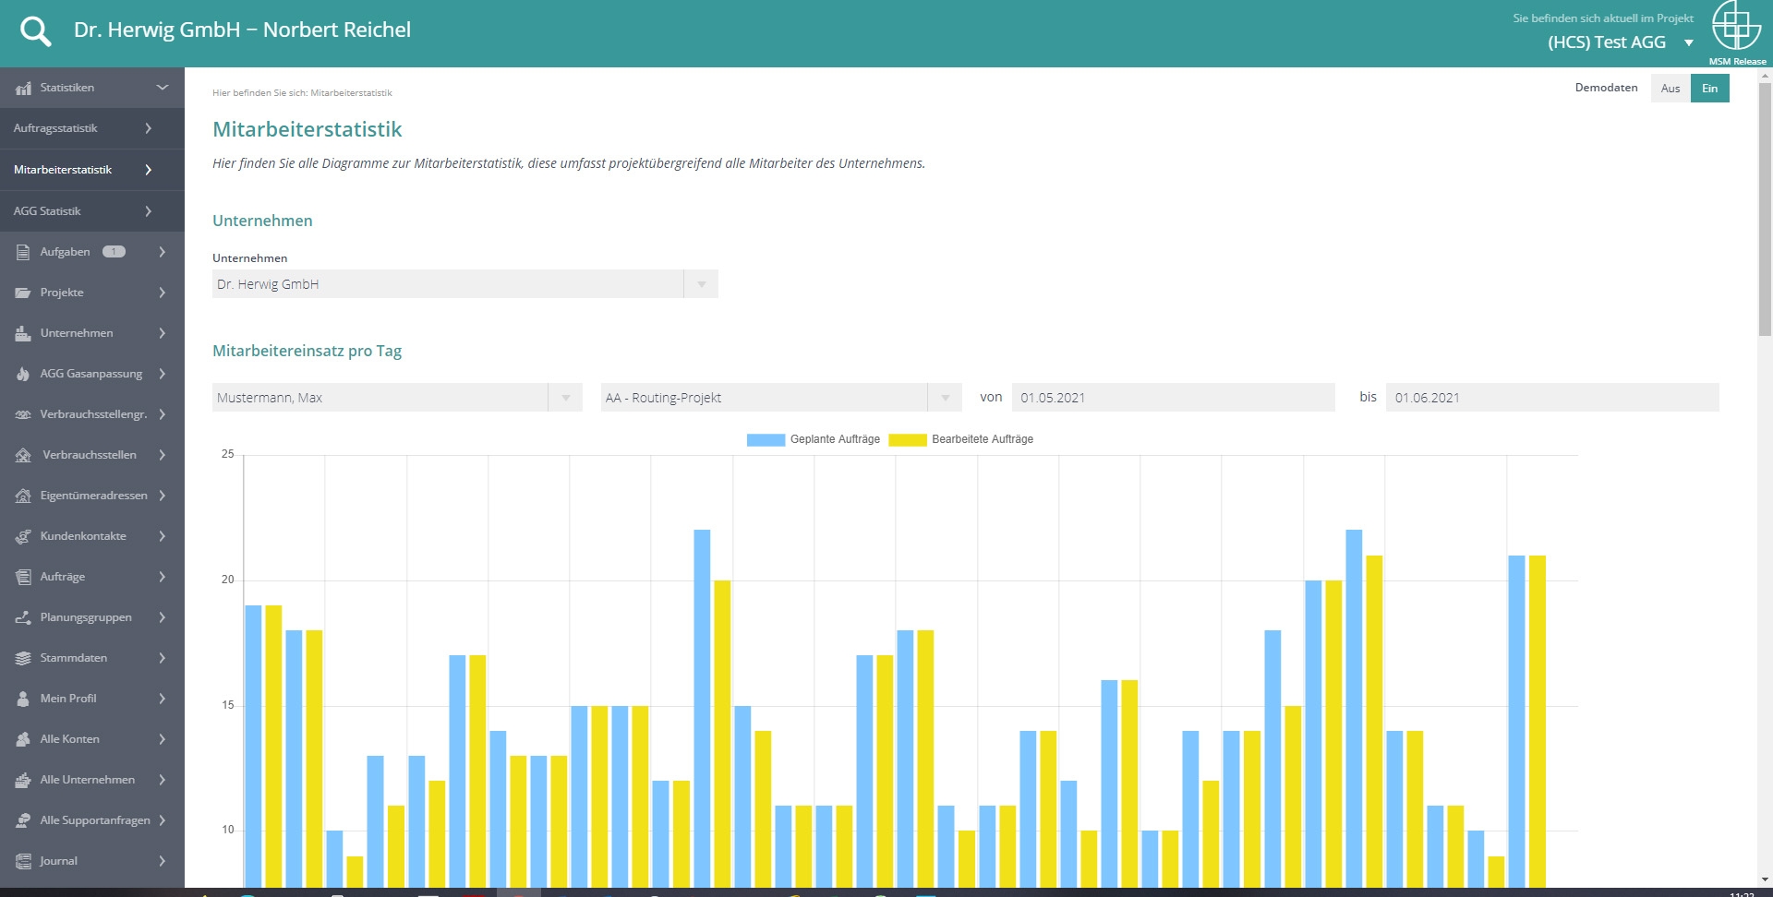Click the blue Geplante Aufträge color swatch
Viewport: 1773px width, 897px height.
766,440
